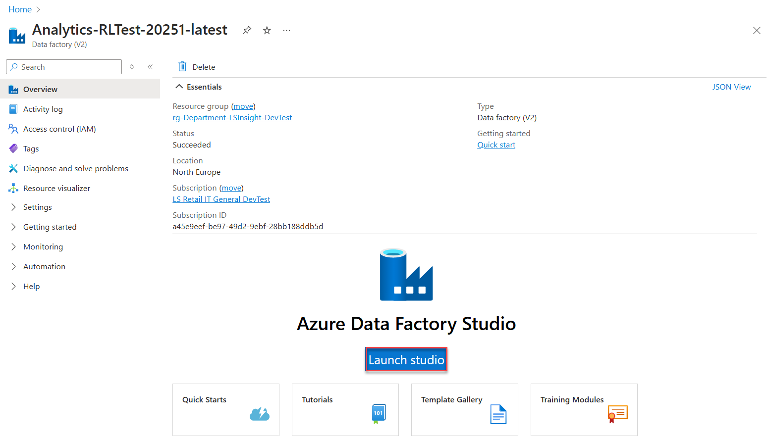Open Activity log in sidebar
Image resolution: width=768 pixels, height=439 pixels.
tap(43, 109)
